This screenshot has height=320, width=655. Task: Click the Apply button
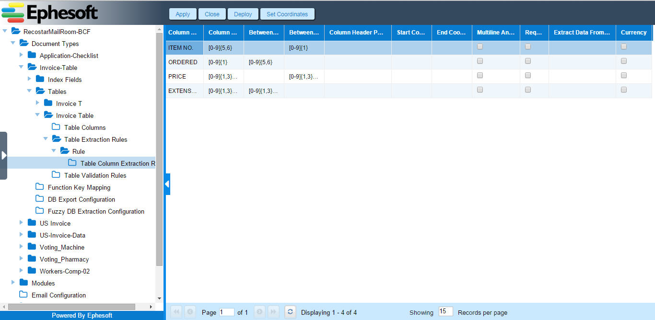(183, 14)
